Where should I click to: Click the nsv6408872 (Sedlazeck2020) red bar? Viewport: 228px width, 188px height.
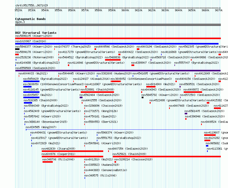[193, 92]
